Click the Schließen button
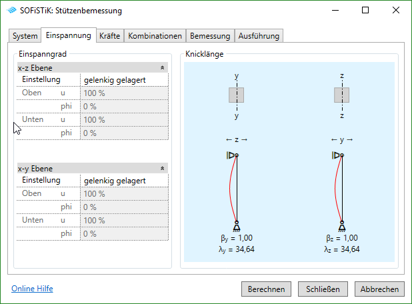This screenshot has width=412, height=304. pyautogui.click(x=323, y=289)
